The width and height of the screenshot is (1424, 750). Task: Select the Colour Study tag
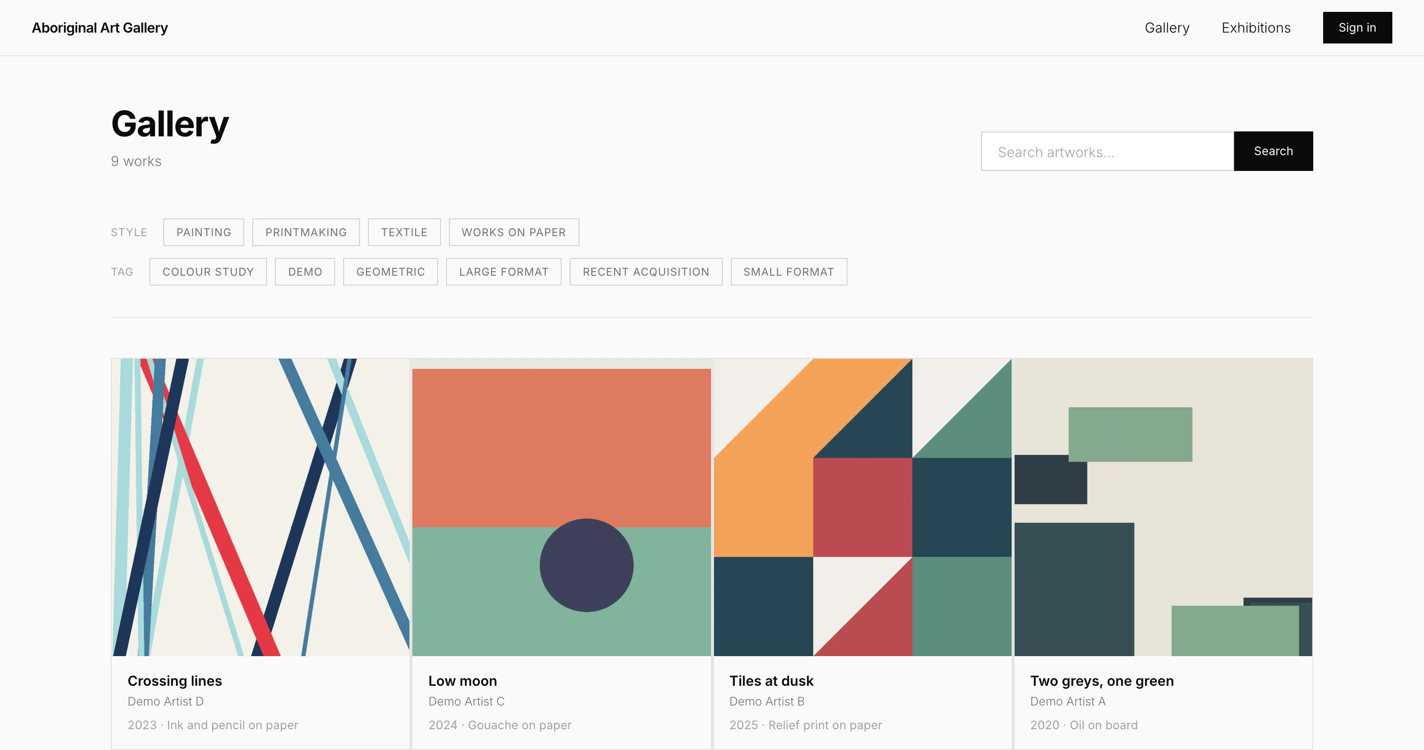(208, 272)
